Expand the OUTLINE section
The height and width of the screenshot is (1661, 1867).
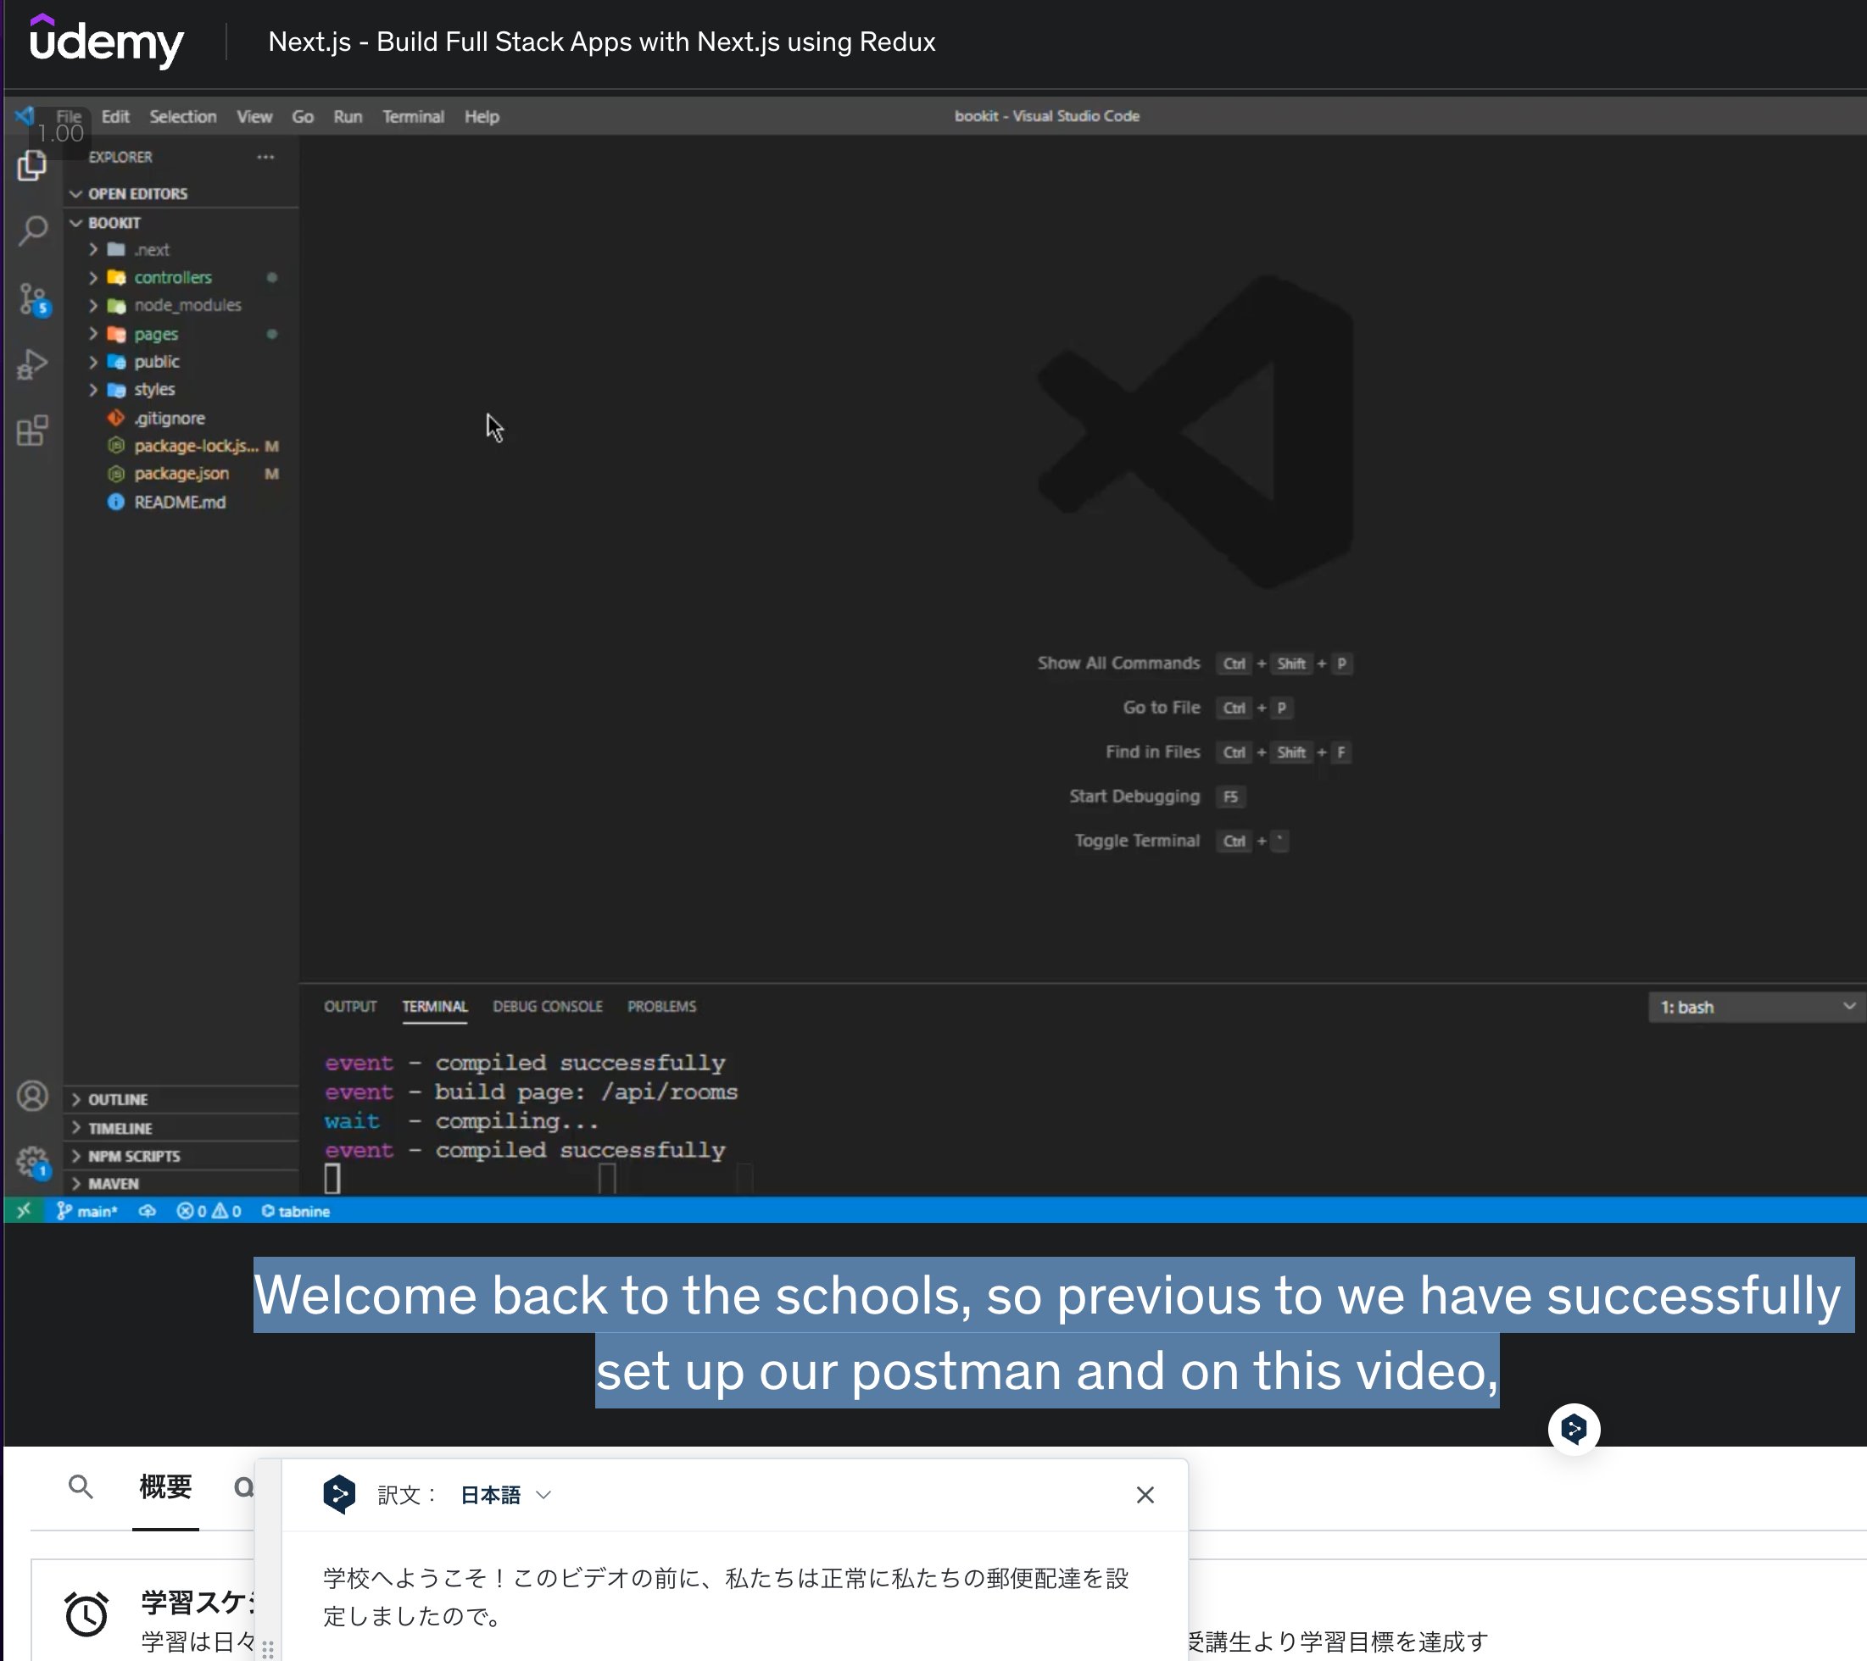point(117,1099)
